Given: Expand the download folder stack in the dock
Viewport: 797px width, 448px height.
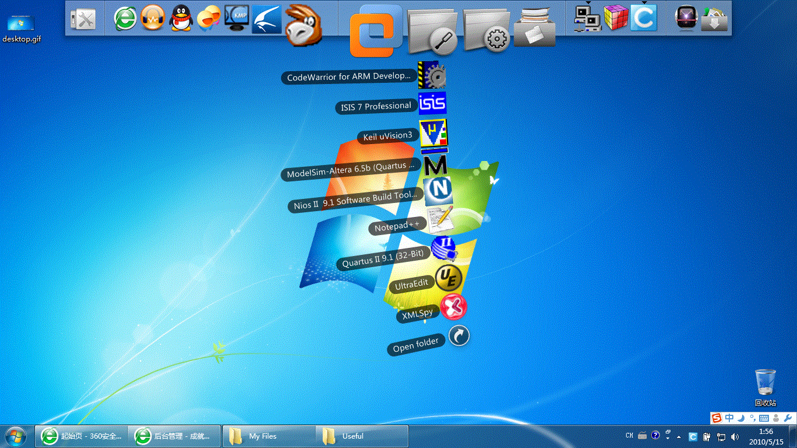Looking at the screenshot, I should pos(715,19).
